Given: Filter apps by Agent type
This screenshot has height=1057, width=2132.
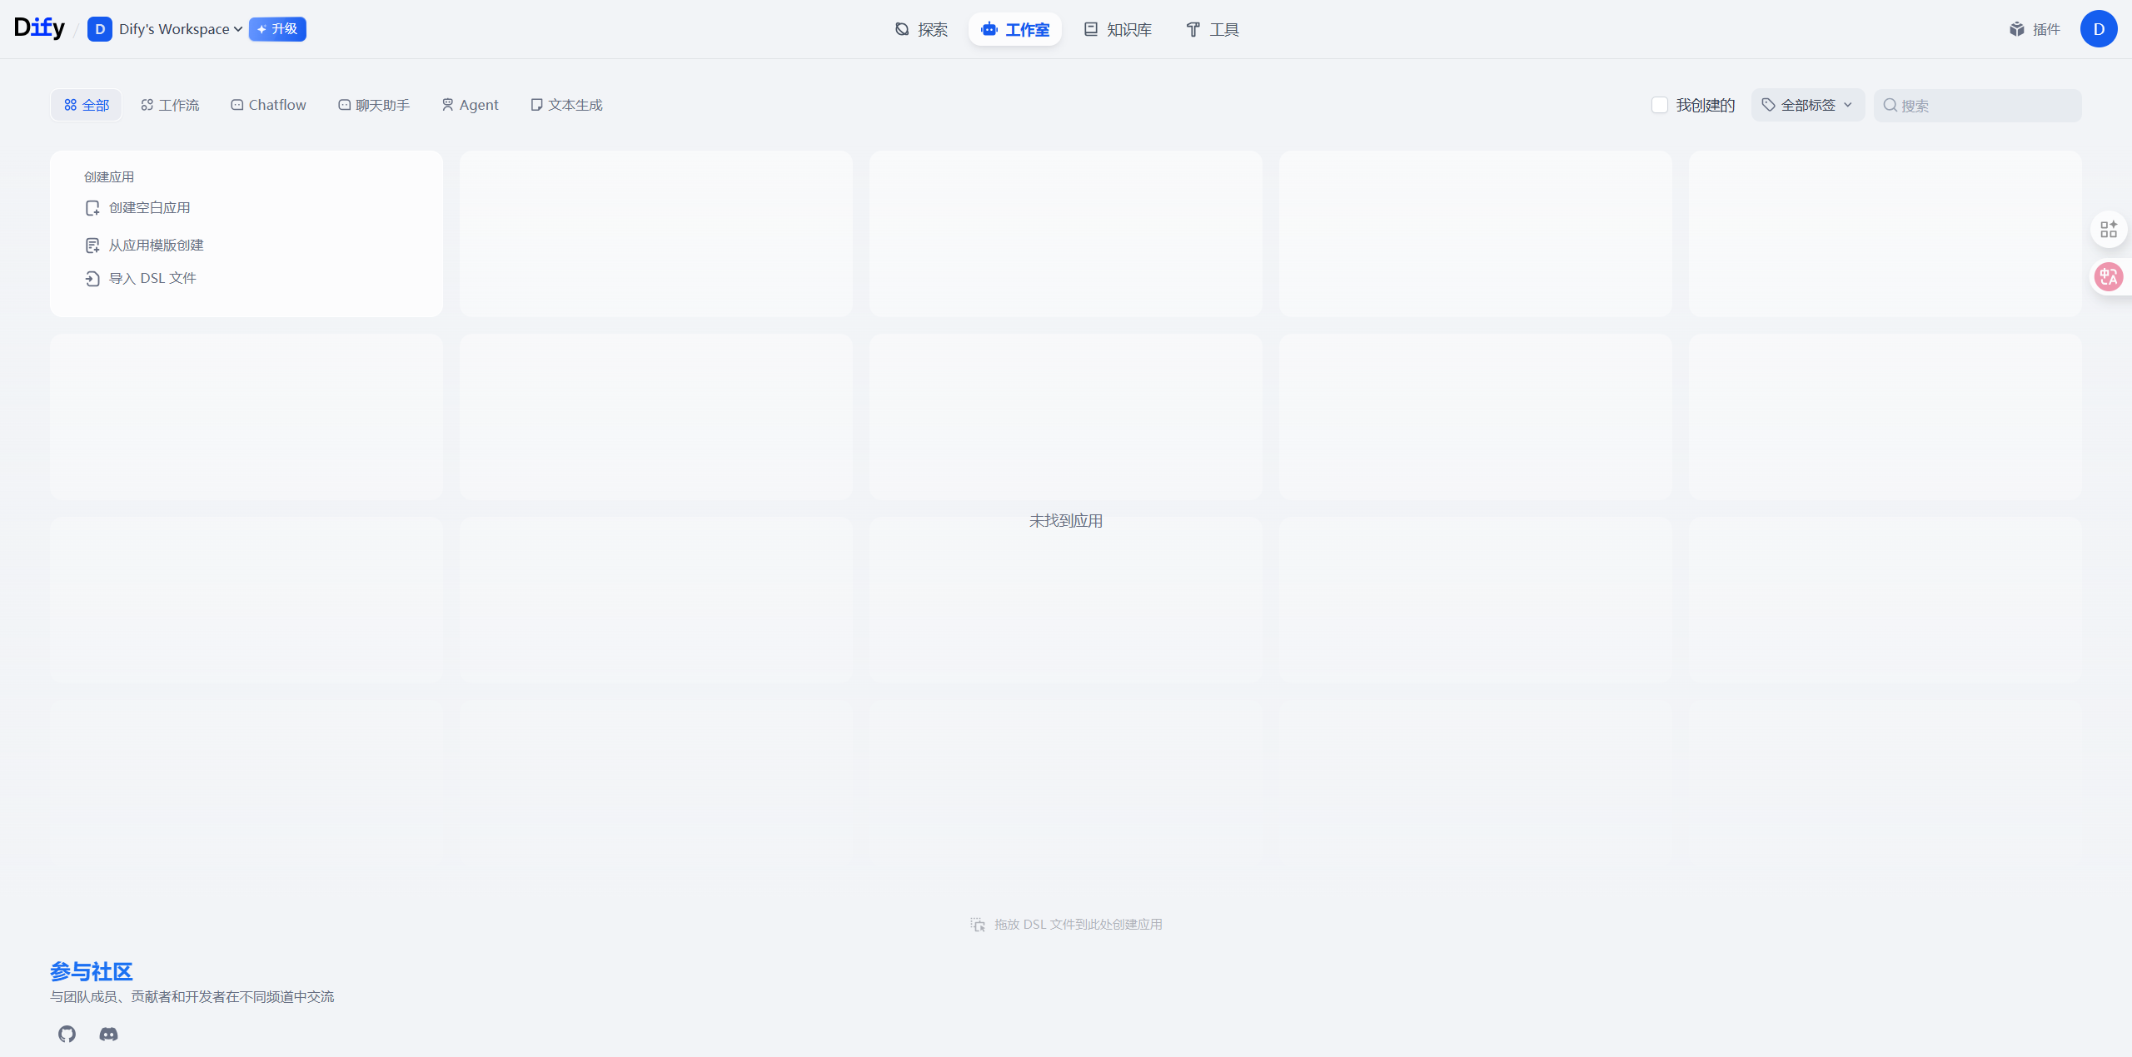Looking at the screenshot, I should click(x=470, y=105).
